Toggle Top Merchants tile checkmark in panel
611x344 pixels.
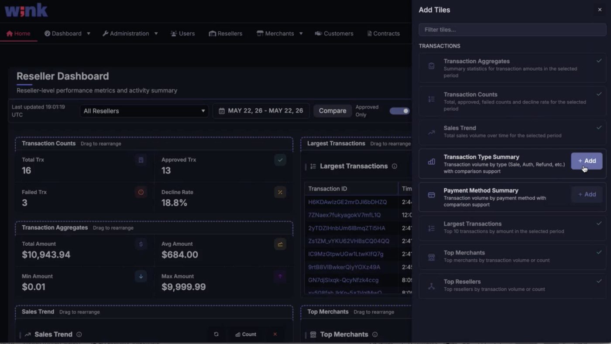coord(599,252)
